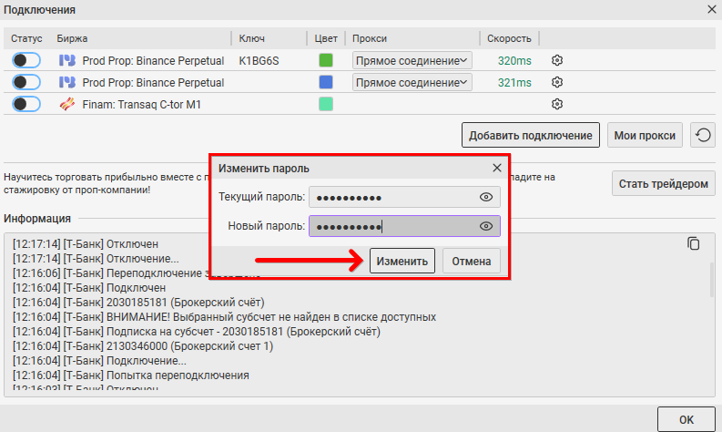Select the green color swatch of first connection
This screenshot has width=722, height=432.
(326, 60)
